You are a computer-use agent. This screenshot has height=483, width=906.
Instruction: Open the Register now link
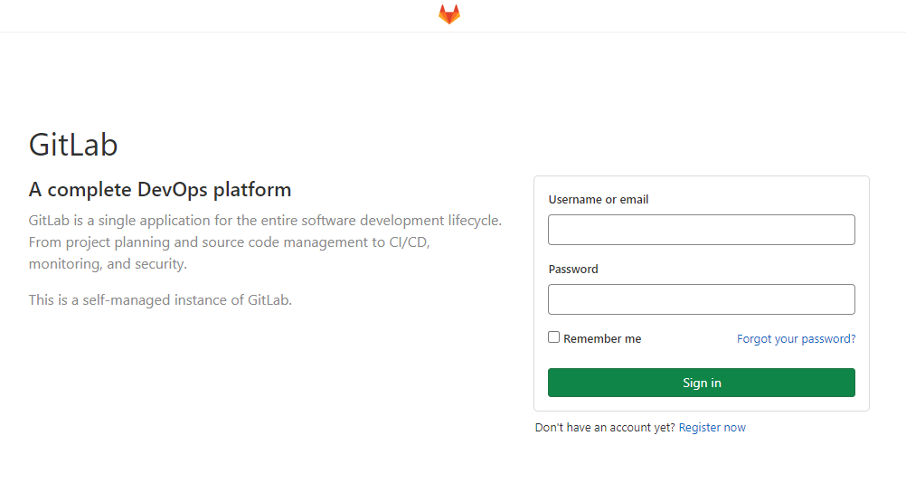712,428
